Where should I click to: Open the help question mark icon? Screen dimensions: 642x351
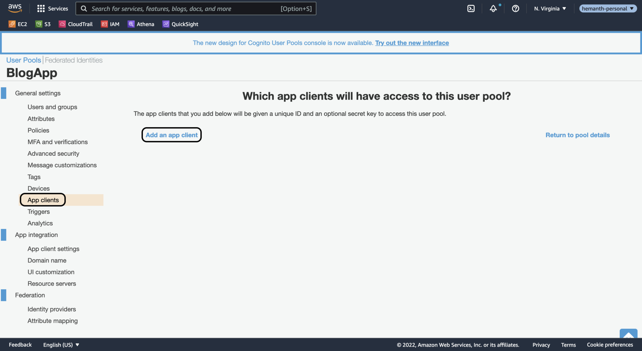[x=515, y=8]
